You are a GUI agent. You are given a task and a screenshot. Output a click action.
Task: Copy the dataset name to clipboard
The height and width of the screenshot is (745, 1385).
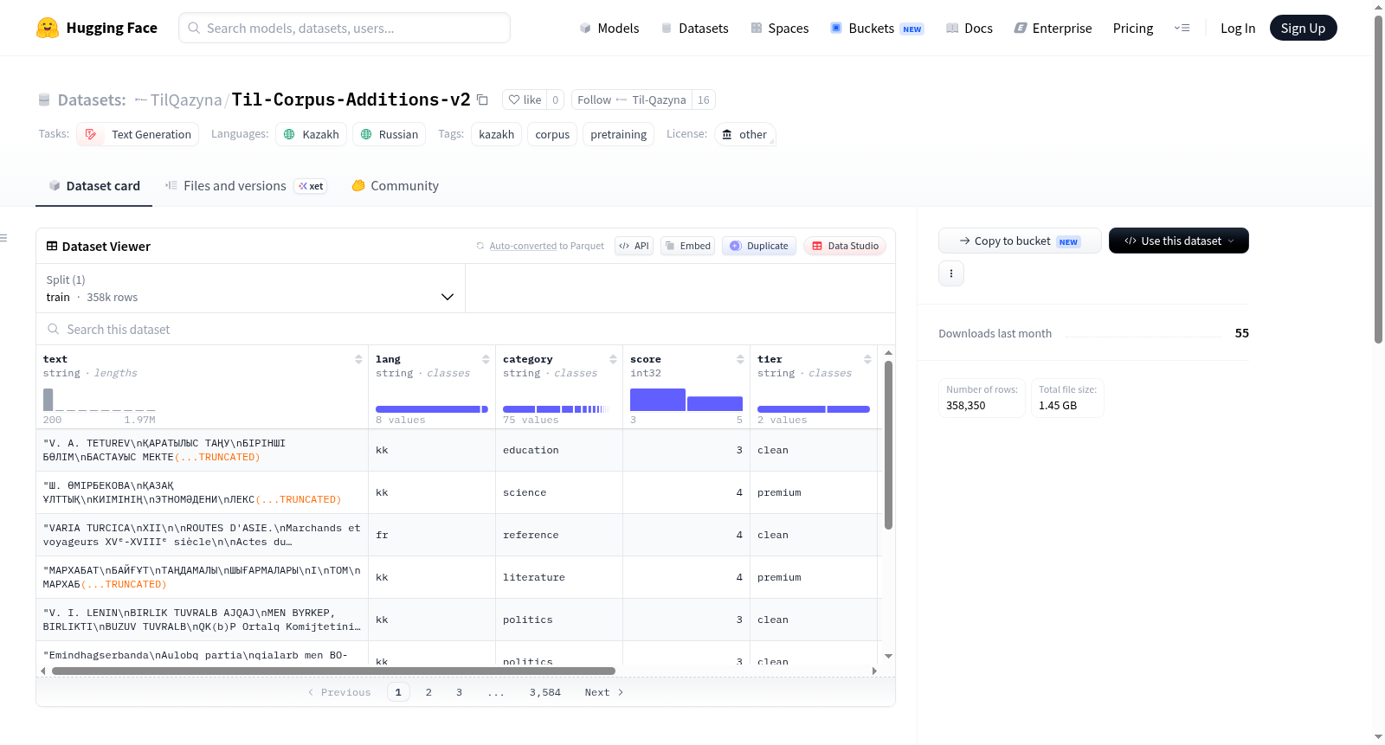pyautogui.click(x=483, y=100)
